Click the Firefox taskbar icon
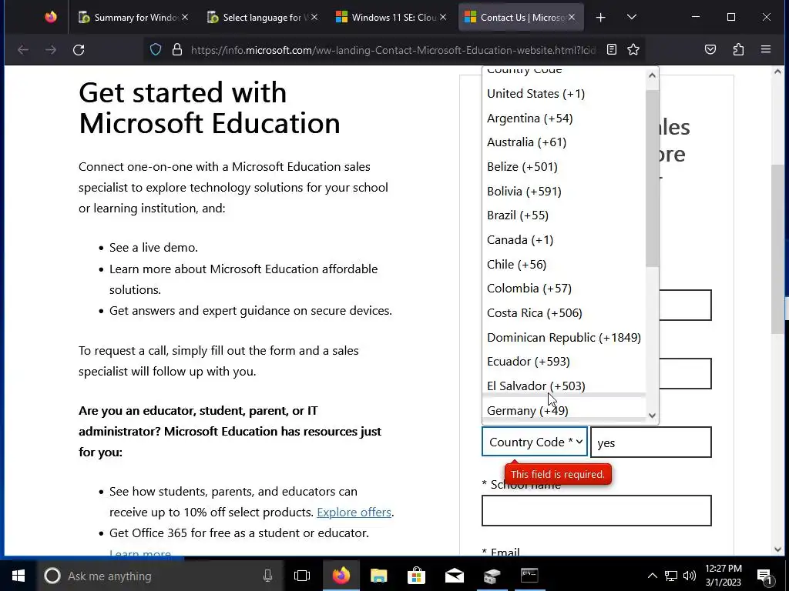This screenshot has width=789, height=591. (341, 576)
